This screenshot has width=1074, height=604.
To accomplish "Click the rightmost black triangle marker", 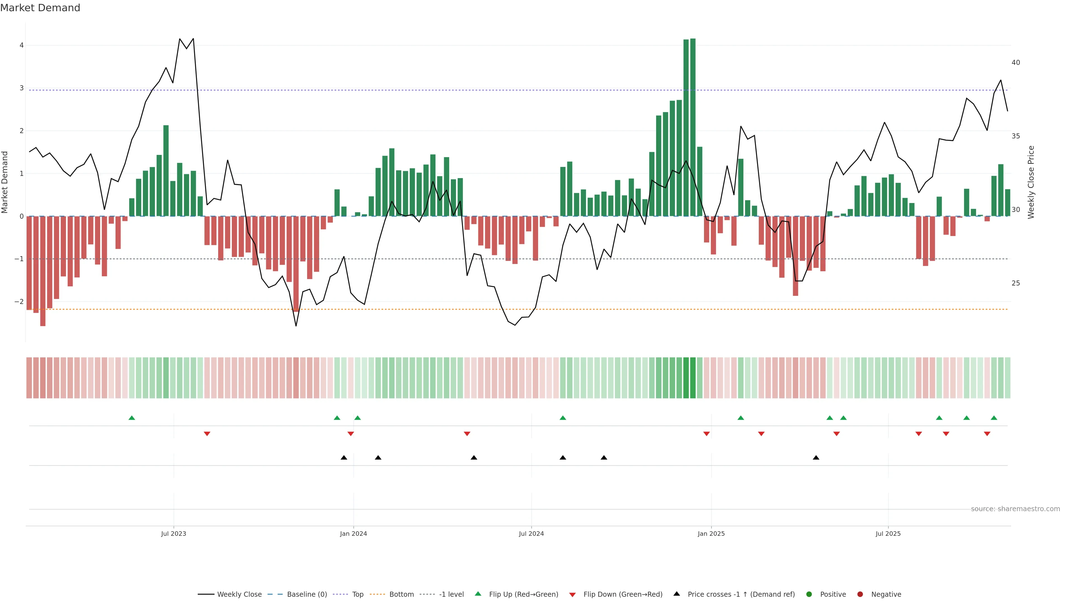I will pos(816,458).
